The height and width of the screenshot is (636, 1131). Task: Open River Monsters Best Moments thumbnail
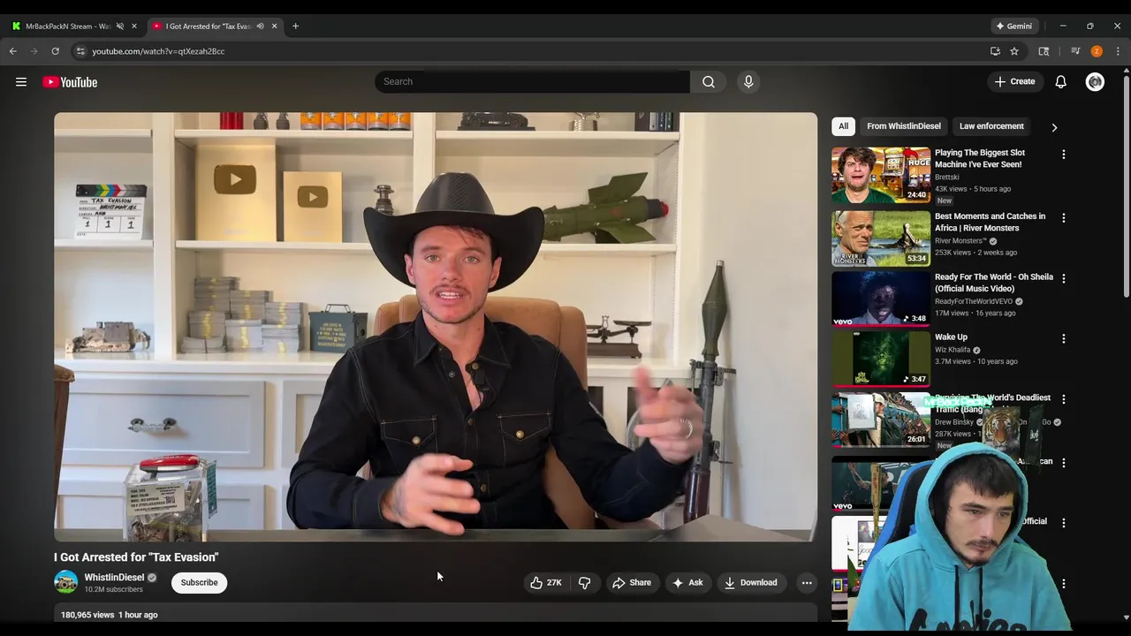[881, 238]
